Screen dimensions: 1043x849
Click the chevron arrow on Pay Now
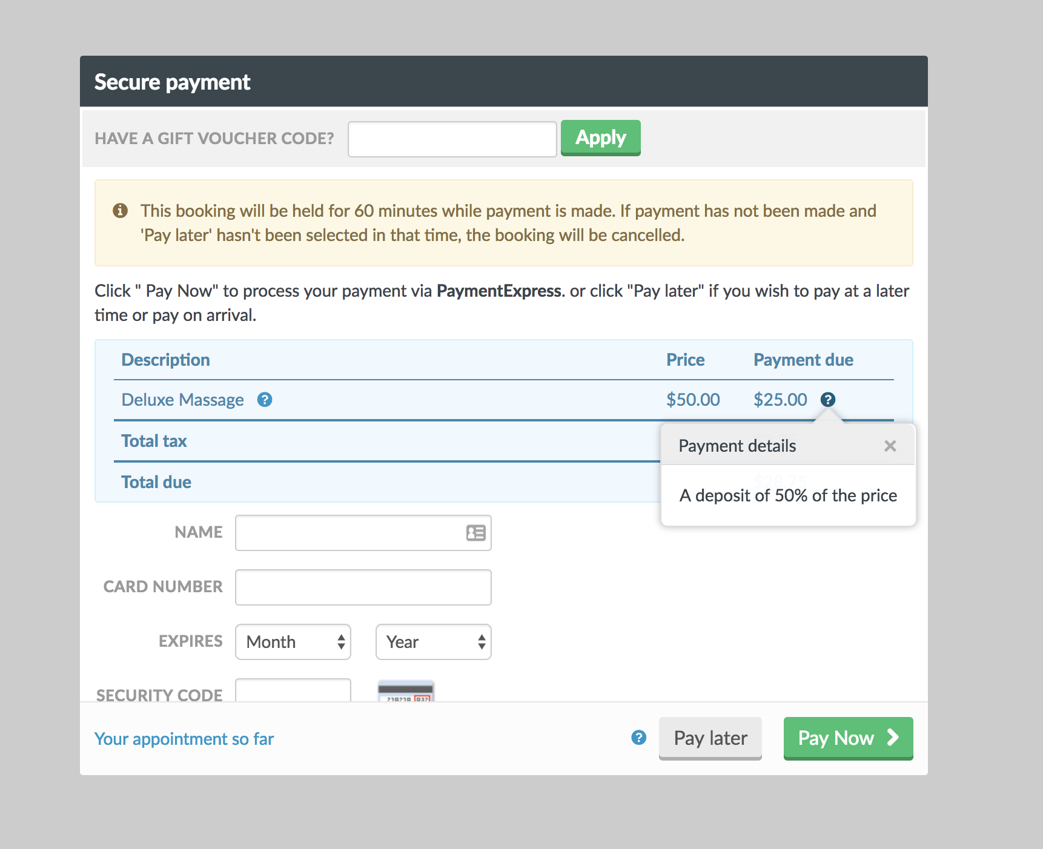coord(893,738)
